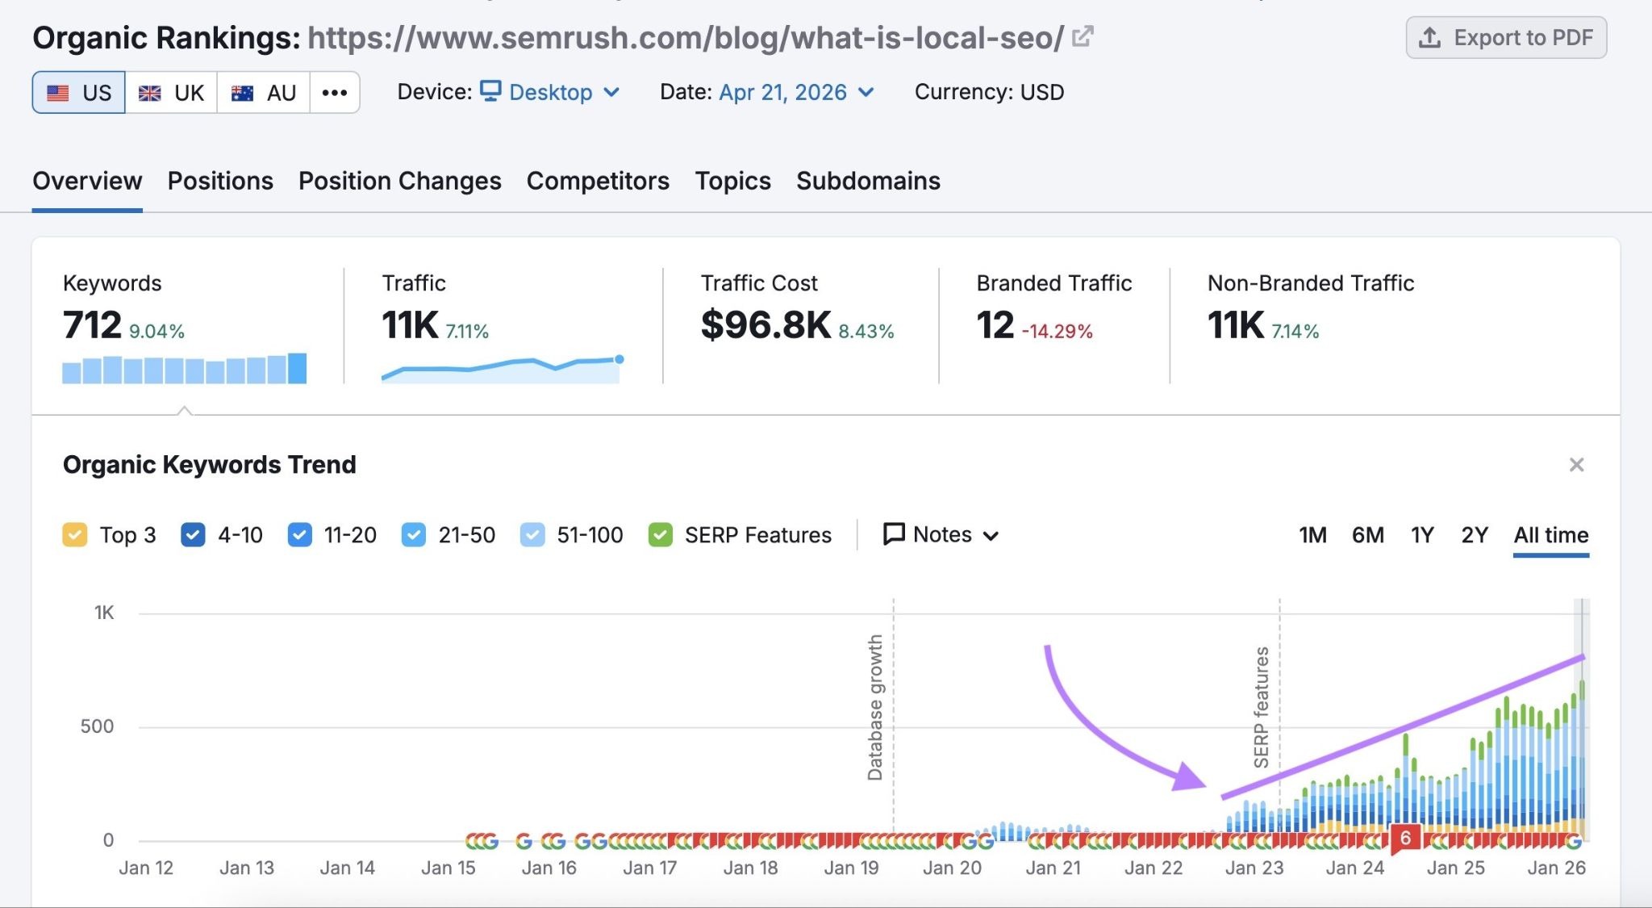Viewport: 1652px width, 908px height.
Task: Open the Positions tab
Action: pyautogui.click(x=220, y=181)
